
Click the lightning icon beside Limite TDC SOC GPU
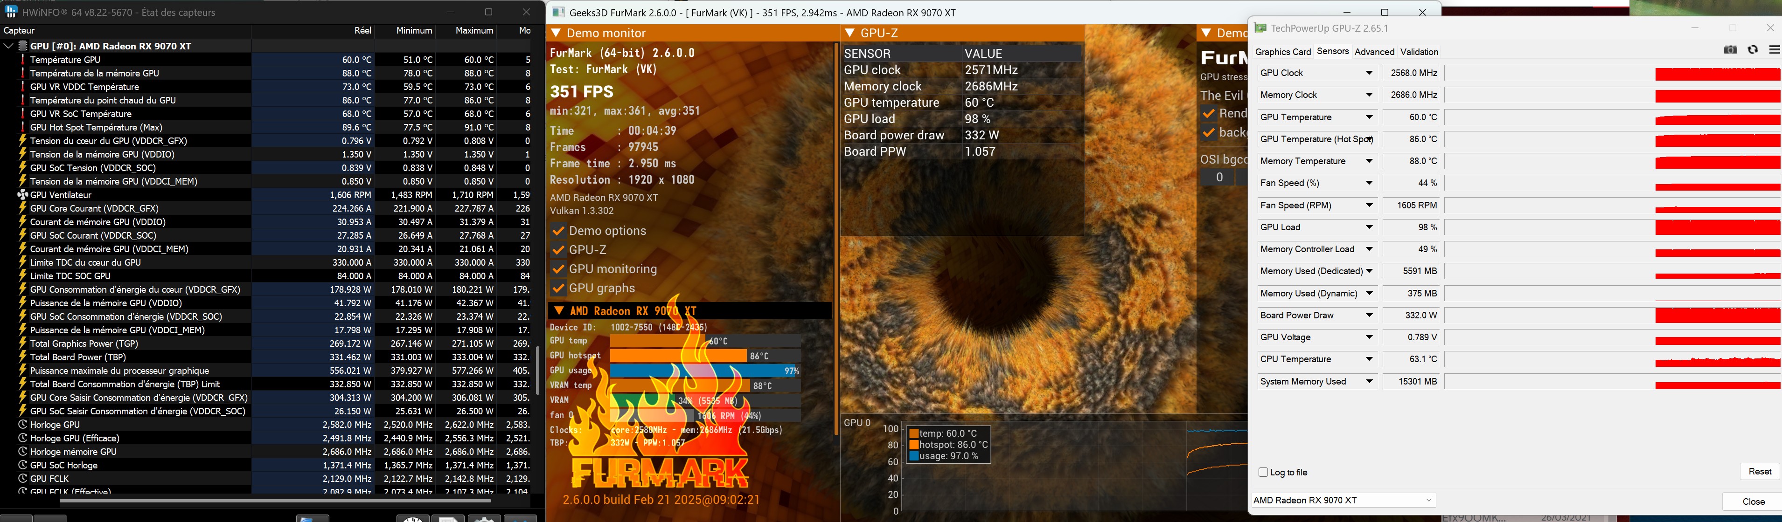23,276
